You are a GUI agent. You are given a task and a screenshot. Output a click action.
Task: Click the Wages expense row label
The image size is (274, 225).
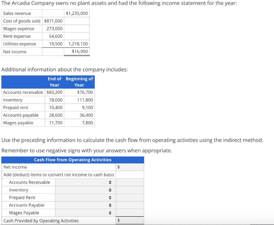click(19, 29)
